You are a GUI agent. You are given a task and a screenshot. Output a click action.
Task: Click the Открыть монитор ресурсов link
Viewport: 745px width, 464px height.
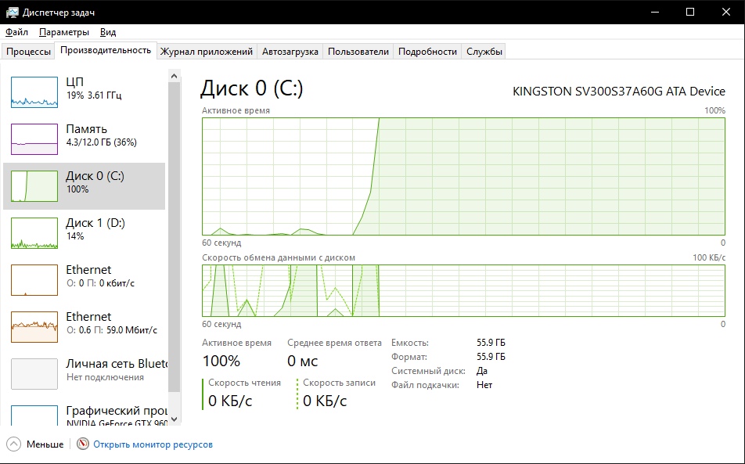pyautogui.click(x=153, y=444)
